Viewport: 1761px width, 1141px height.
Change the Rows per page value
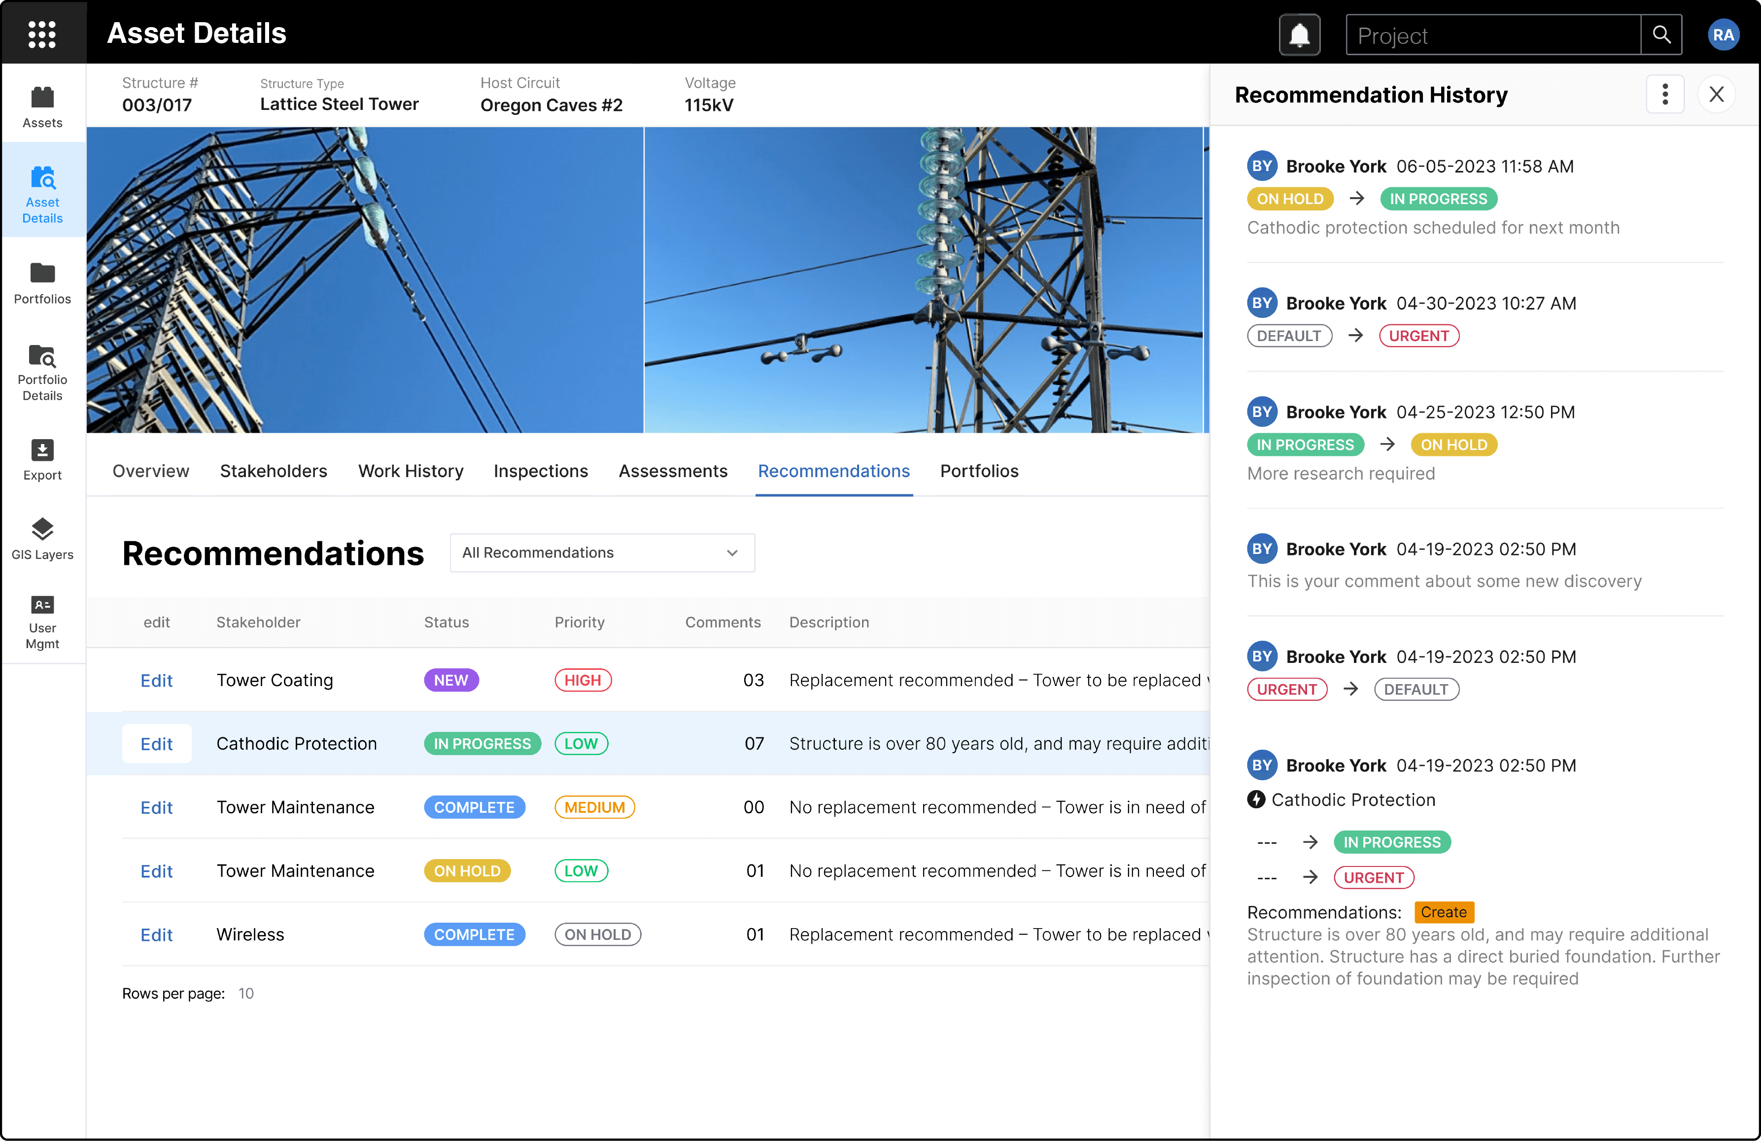[247, 993]
